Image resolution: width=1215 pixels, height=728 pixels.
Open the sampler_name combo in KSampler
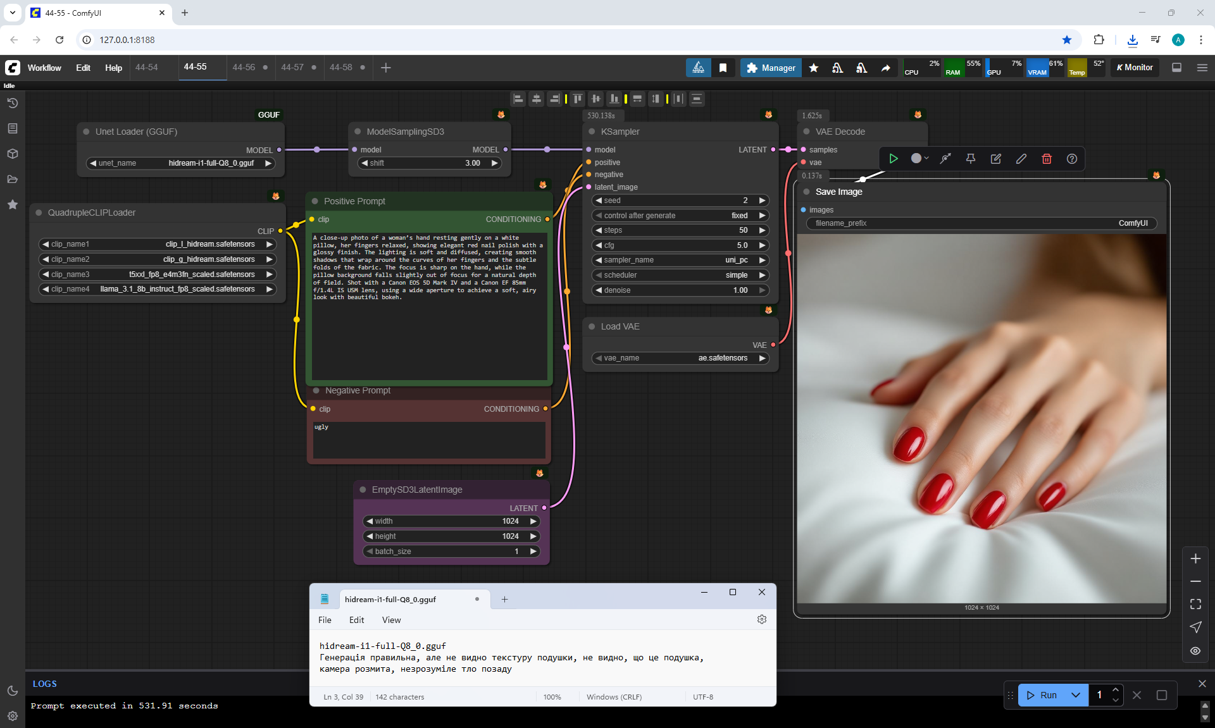680,260
